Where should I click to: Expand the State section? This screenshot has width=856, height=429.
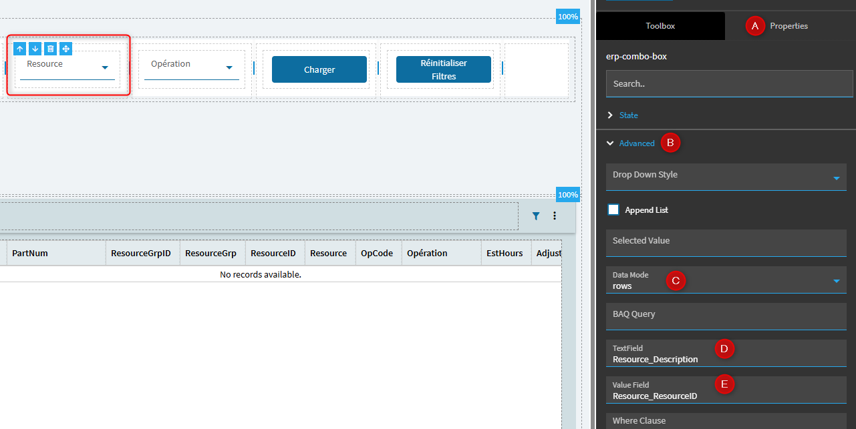pyautogui.click(x=628, y=115)
